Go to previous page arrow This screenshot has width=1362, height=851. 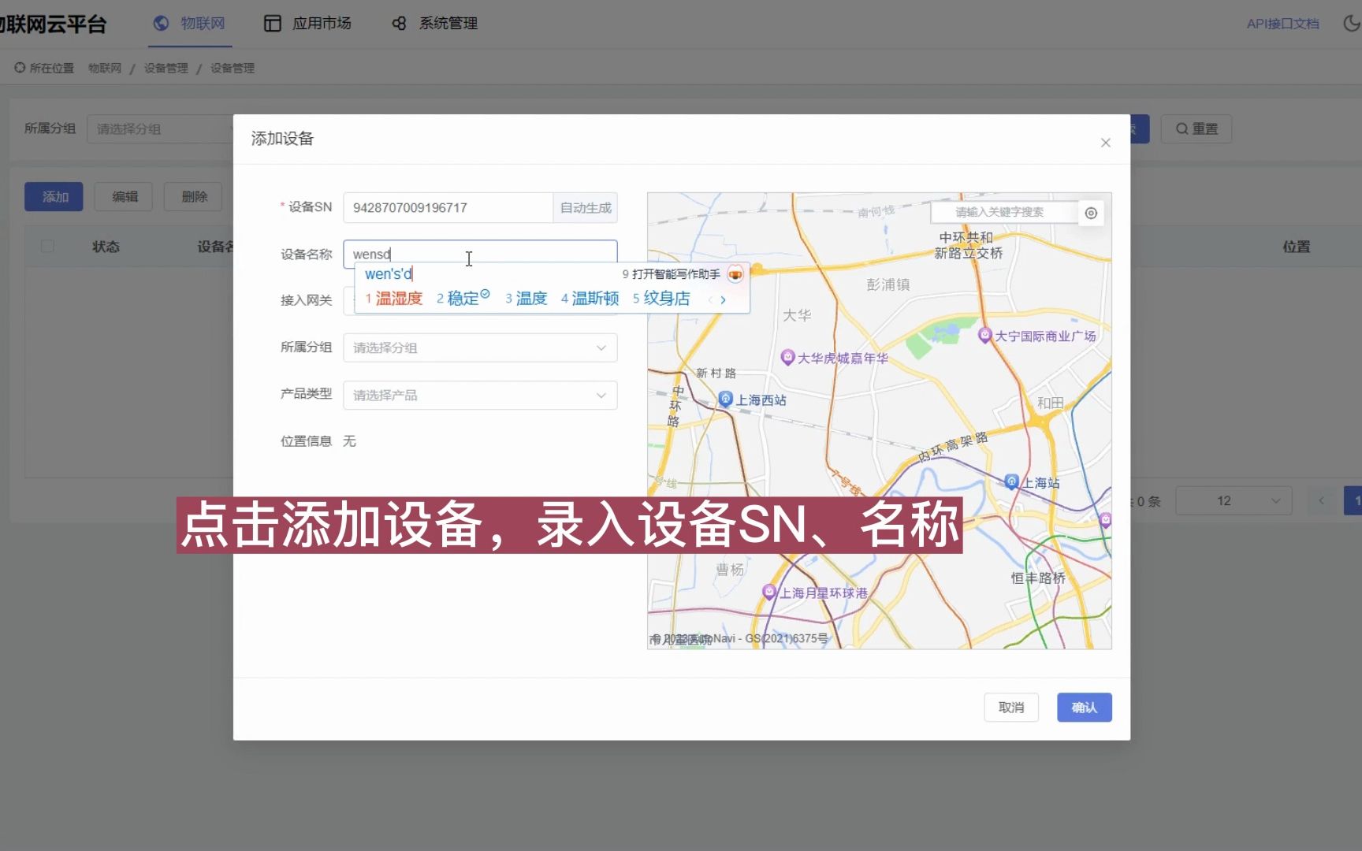1322,501
